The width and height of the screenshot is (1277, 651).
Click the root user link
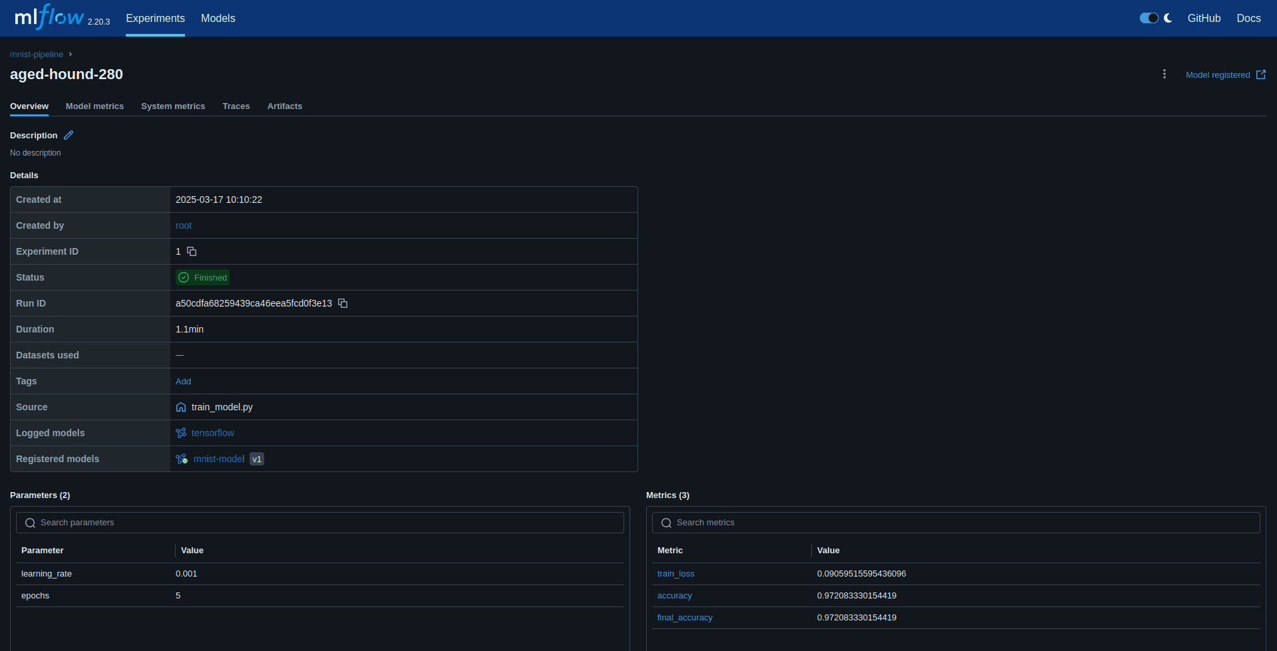[x=184, y=225]
